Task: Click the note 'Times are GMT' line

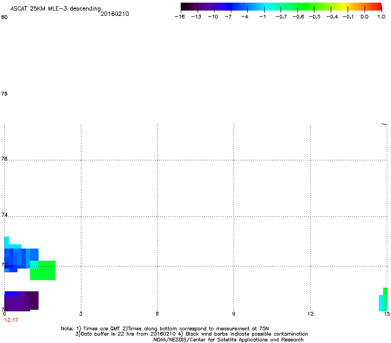Action: [165, 329]
